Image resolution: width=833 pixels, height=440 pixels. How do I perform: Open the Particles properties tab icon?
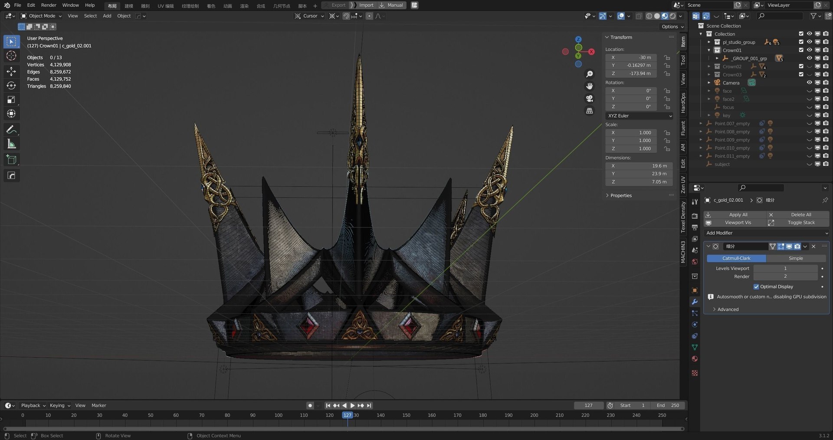click(695, 313)
